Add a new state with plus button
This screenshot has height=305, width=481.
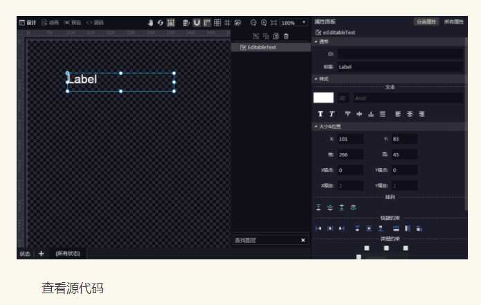pyautogui.click(x=41, y=254)
